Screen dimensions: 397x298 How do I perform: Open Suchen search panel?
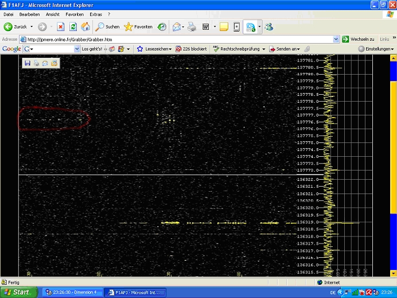[x=107, y=26]
